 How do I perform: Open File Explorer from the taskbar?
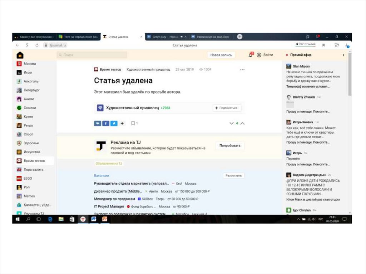coord(61,219)
